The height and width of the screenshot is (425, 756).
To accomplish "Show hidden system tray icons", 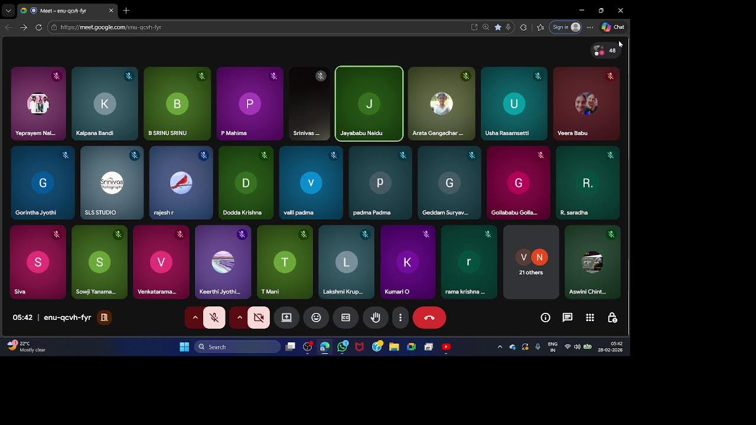I will pos(500,347).
